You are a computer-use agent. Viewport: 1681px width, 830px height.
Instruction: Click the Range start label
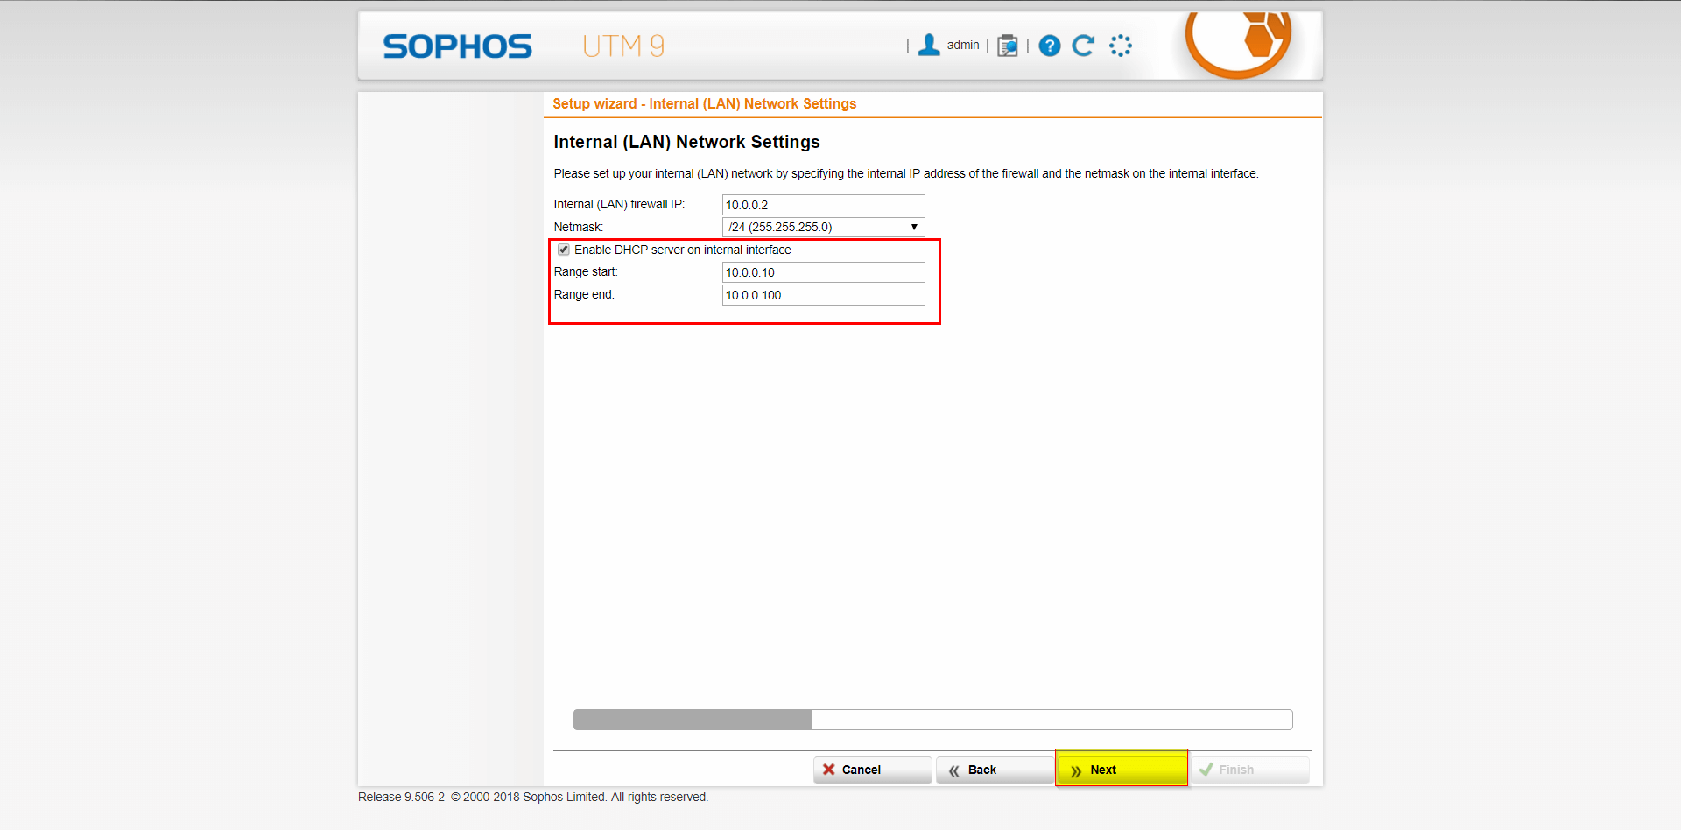coord(586,271)
